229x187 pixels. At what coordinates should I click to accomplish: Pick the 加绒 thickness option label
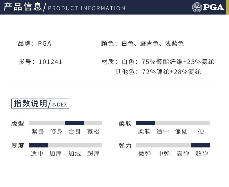[x=74, y=154]
